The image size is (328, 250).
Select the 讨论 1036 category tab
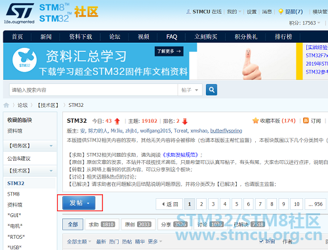pyautogui.click(x=211, y=224)
